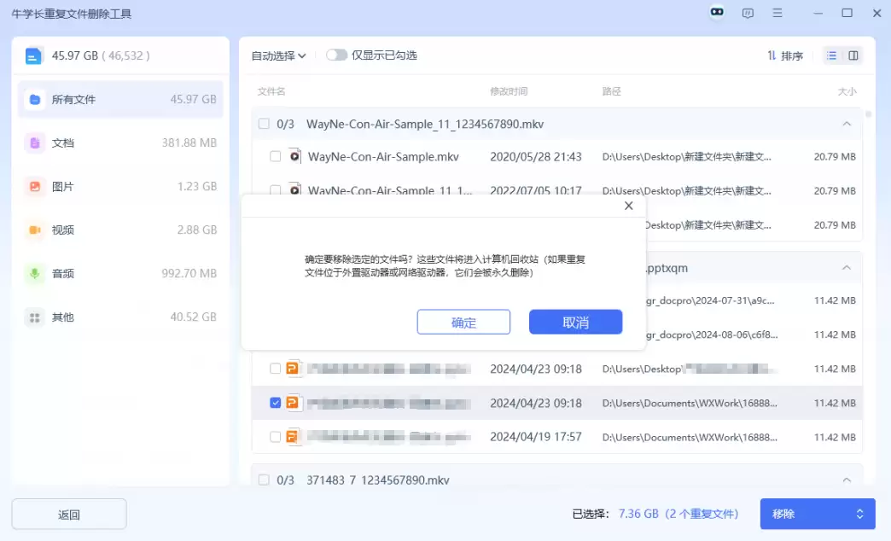Collapse the .pptxqm file group chevron
This screenshot has width=891, height=541.
pos(847,268)
